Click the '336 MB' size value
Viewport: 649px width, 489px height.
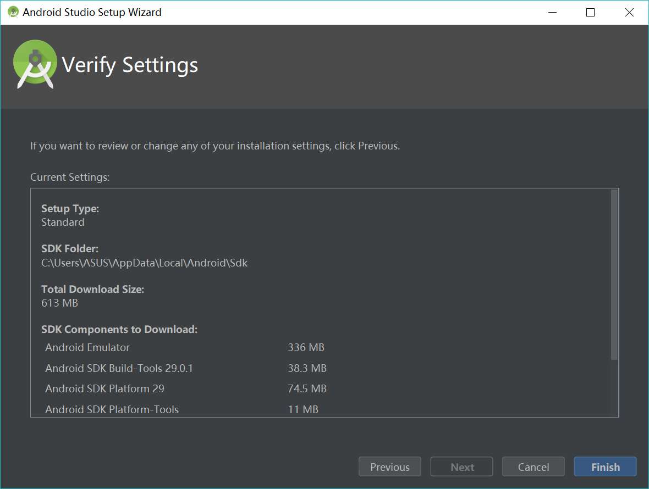point(306,347)
